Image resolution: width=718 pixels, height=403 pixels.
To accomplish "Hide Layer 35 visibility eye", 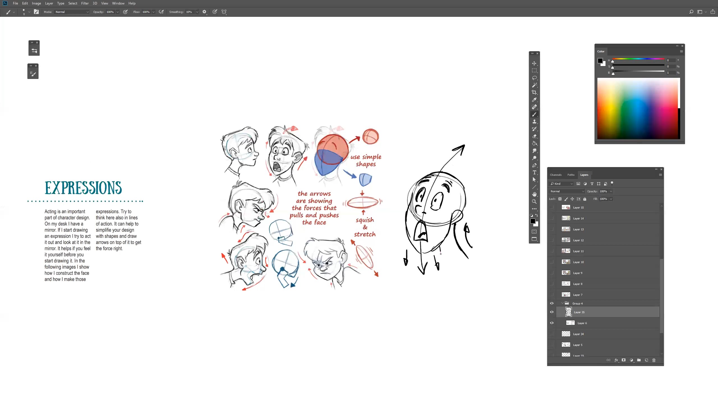I will click(552, 312).
